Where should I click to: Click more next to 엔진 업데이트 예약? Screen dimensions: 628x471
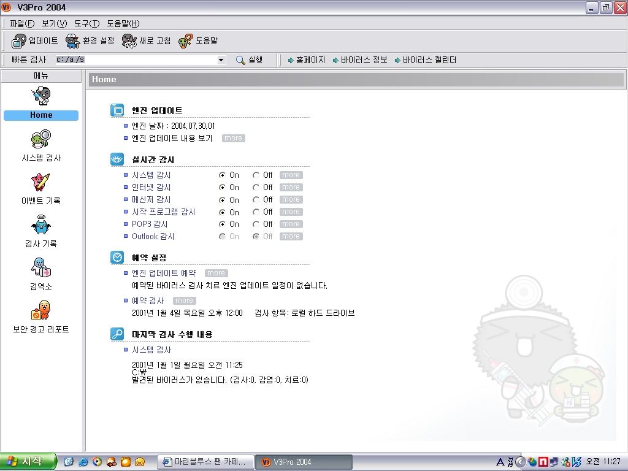pos(216,273)
